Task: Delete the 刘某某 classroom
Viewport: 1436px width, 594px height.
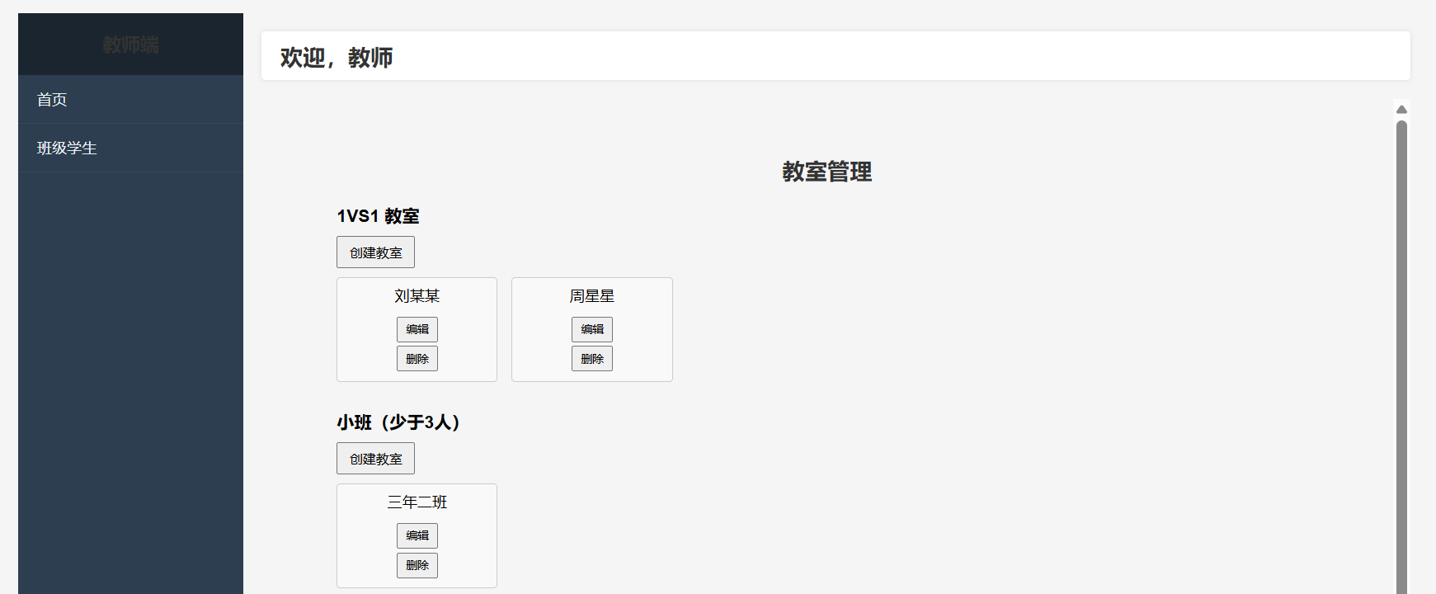Action: click(x=417, y=358)
